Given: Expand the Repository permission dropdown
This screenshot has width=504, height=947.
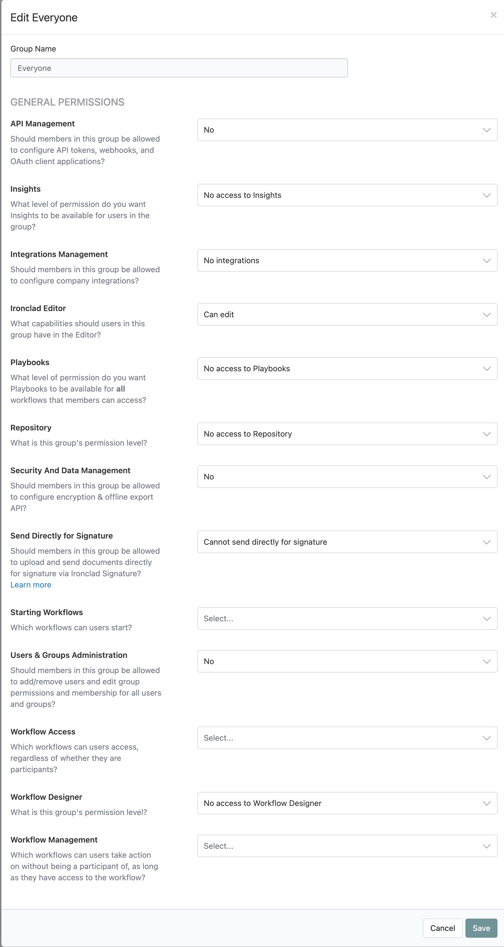Looking at the screenshot, I should pos(347,434).
